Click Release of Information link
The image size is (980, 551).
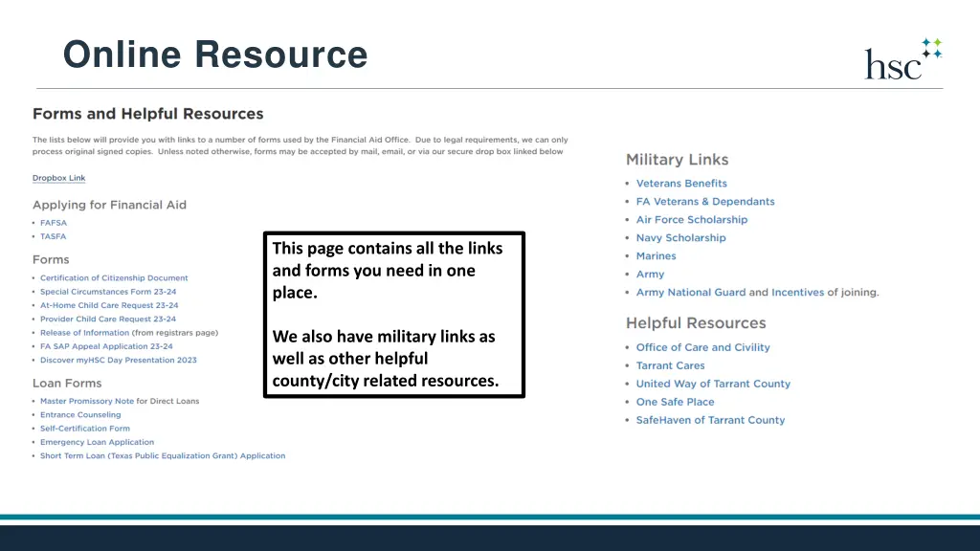tap(83, 332)
